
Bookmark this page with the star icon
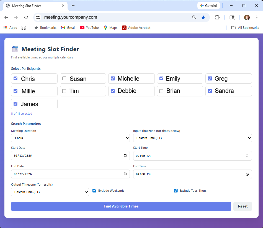[x=203, y=17]
